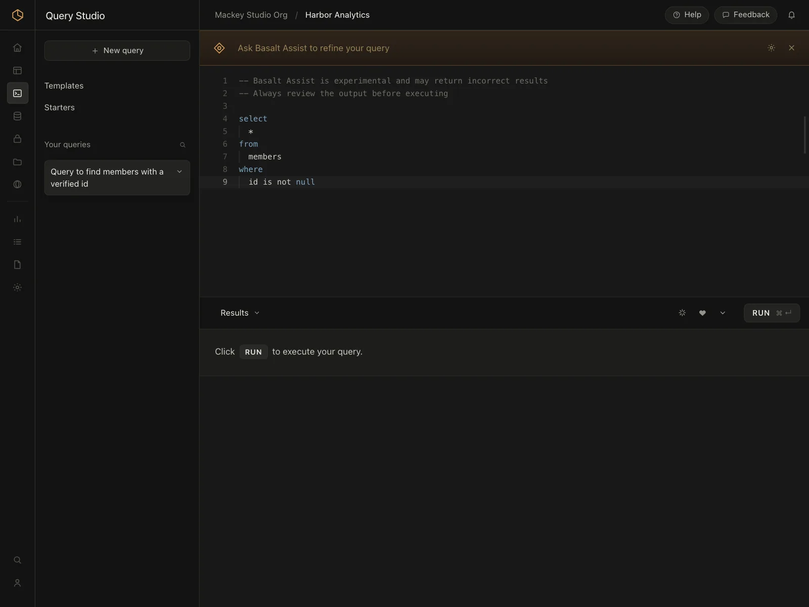Open the Table editor layout icon

(x=17, y=70)
